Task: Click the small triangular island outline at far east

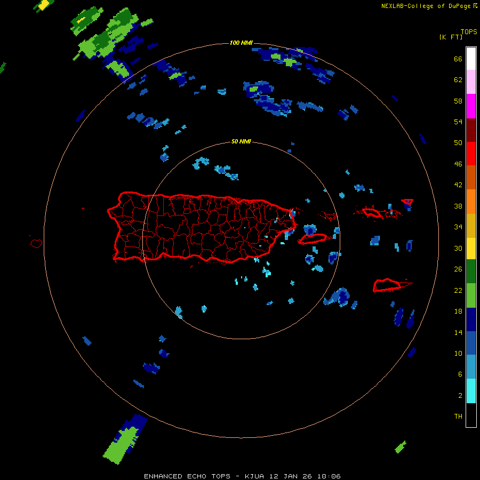Action: coord(407,202)
